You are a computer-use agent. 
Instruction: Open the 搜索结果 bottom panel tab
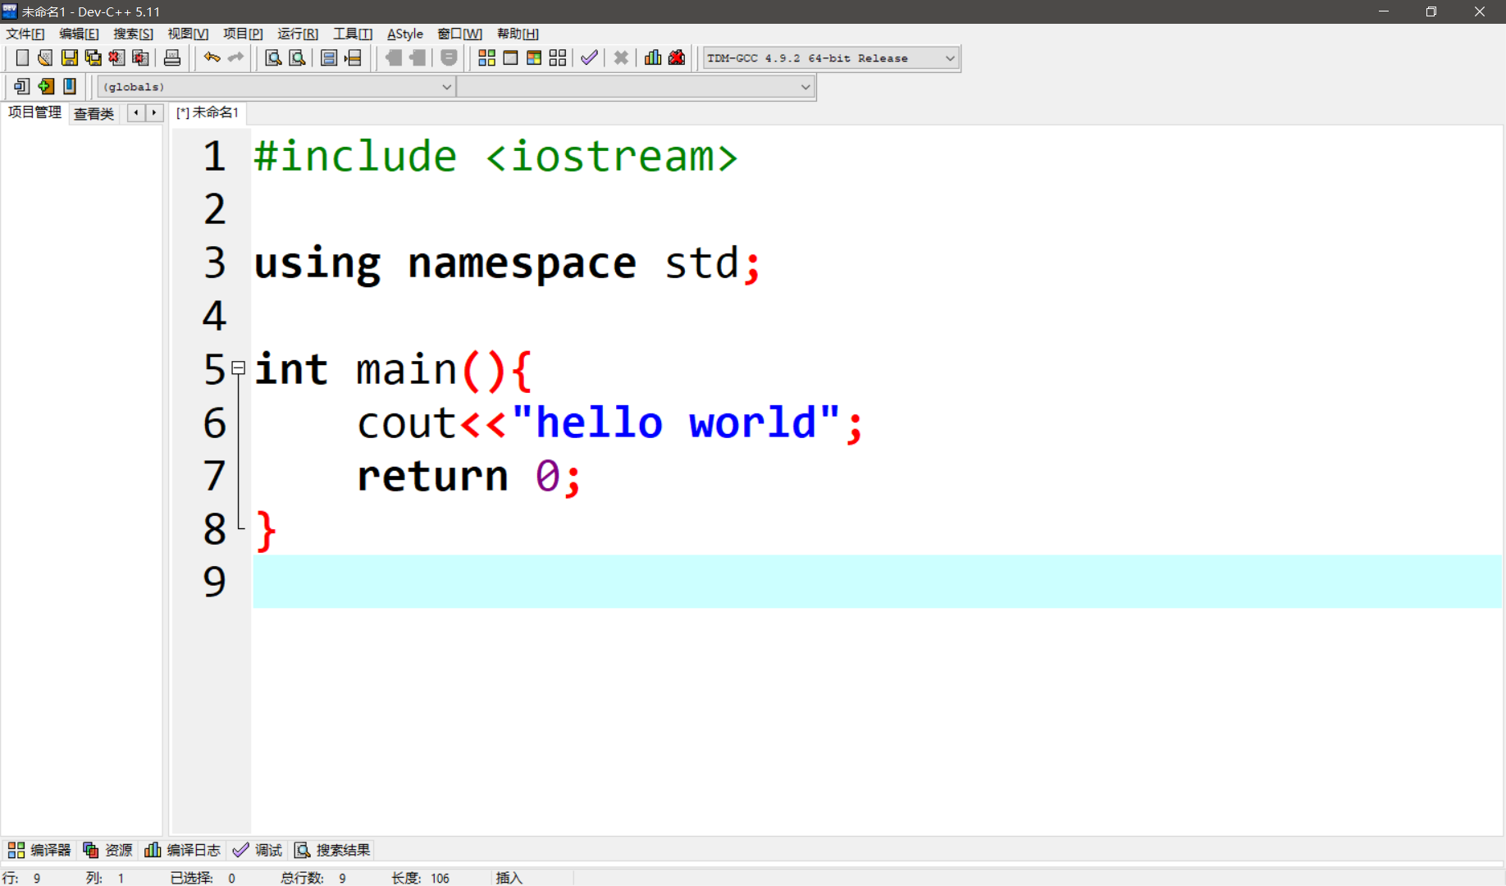click(332, 850)
